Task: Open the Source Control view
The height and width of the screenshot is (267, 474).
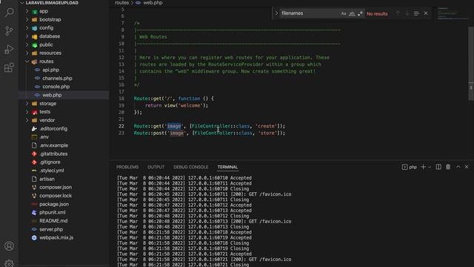Action: (9, 30)
